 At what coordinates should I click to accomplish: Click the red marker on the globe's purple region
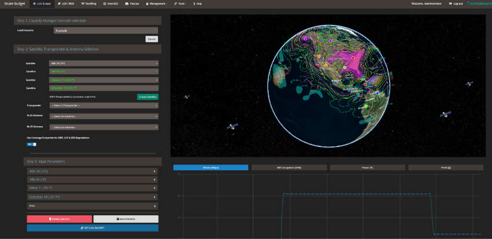click(353, 58)
